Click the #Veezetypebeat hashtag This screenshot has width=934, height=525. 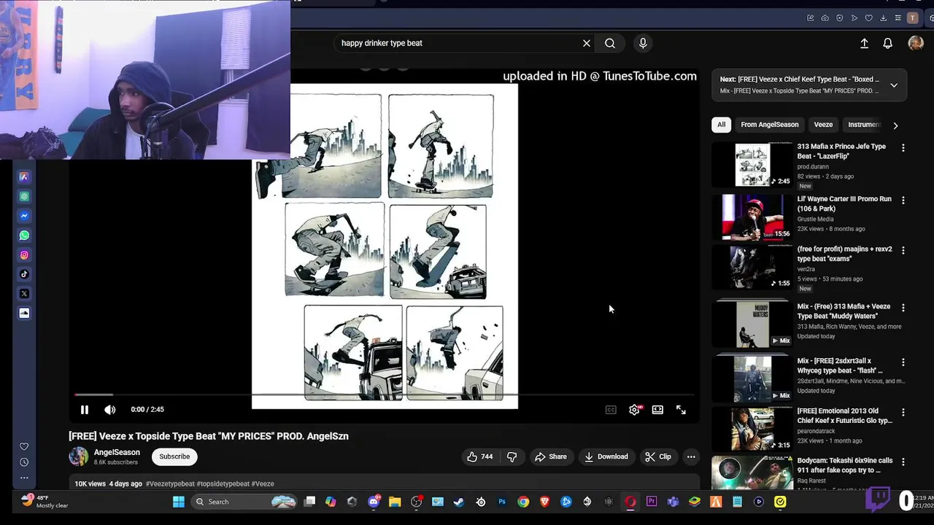coord(170,483)
